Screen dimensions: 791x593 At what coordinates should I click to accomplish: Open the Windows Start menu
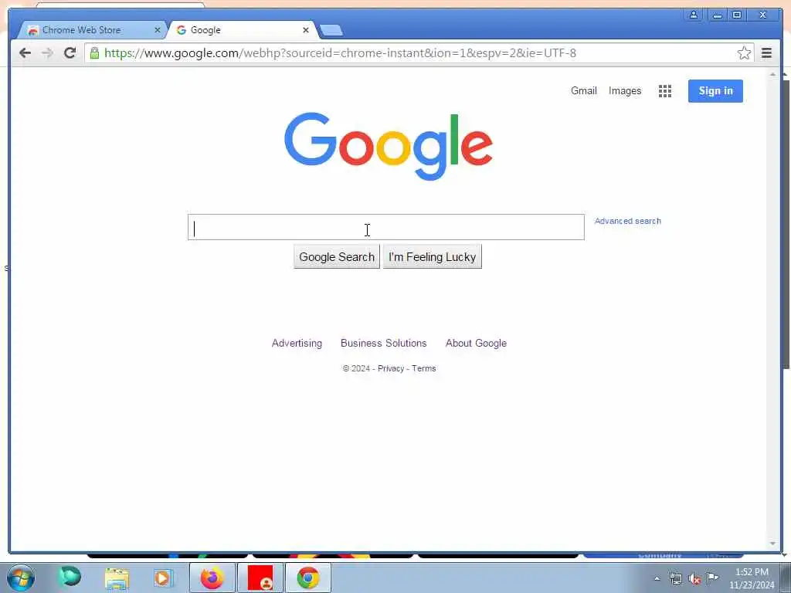point(21,578)
